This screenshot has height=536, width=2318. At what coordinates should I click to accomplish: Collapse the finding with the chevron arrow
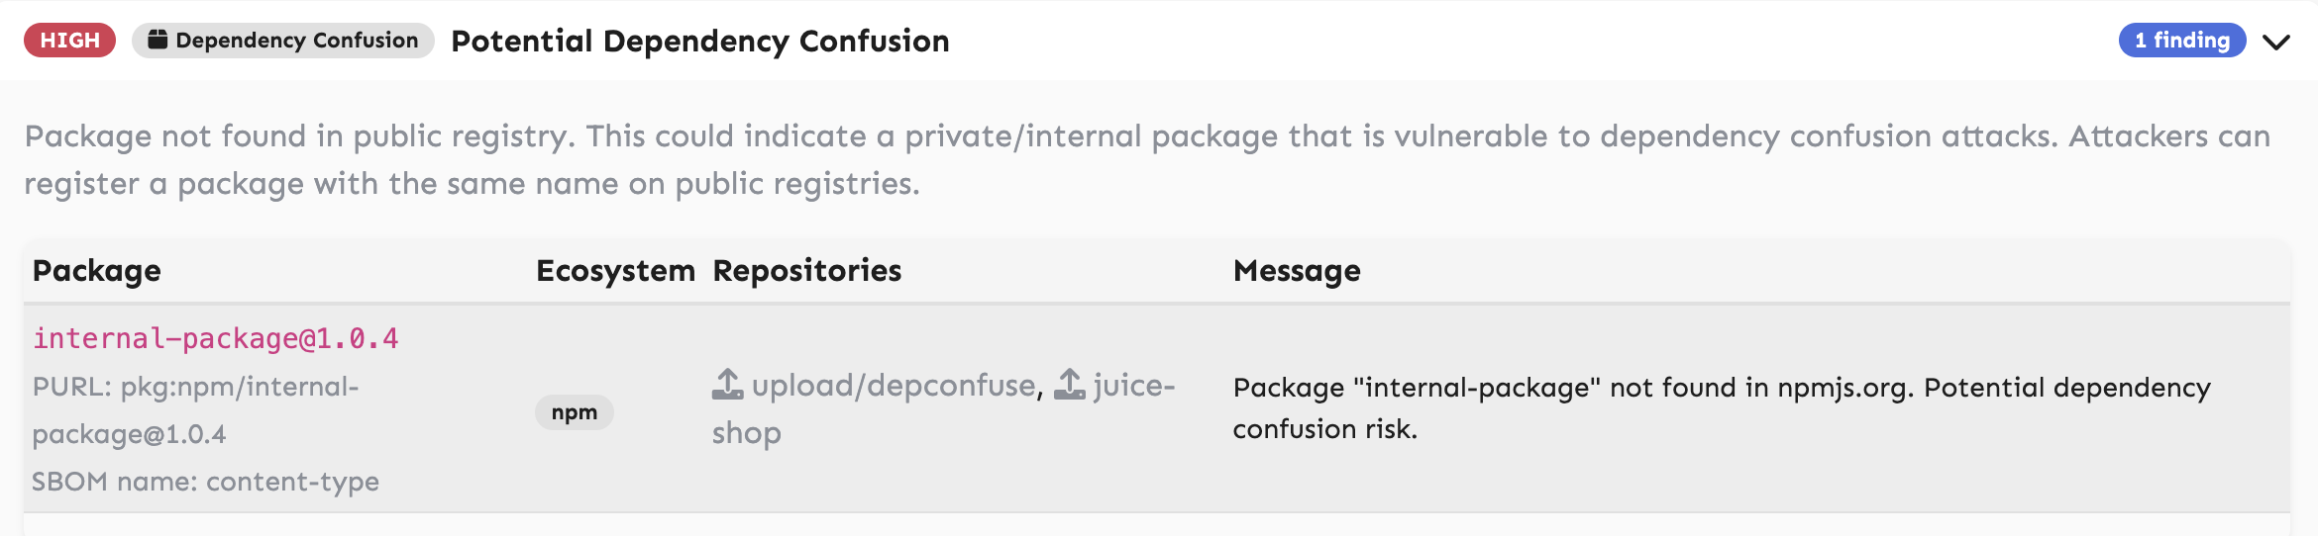[2276, 42]
